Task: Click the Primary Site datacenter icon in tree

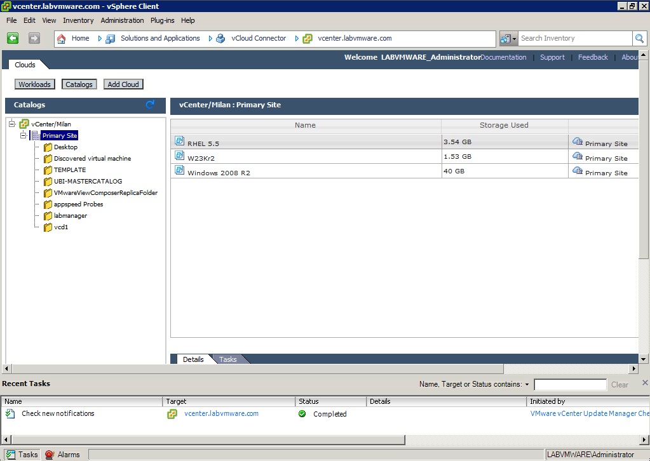Action: coord(36,135)
